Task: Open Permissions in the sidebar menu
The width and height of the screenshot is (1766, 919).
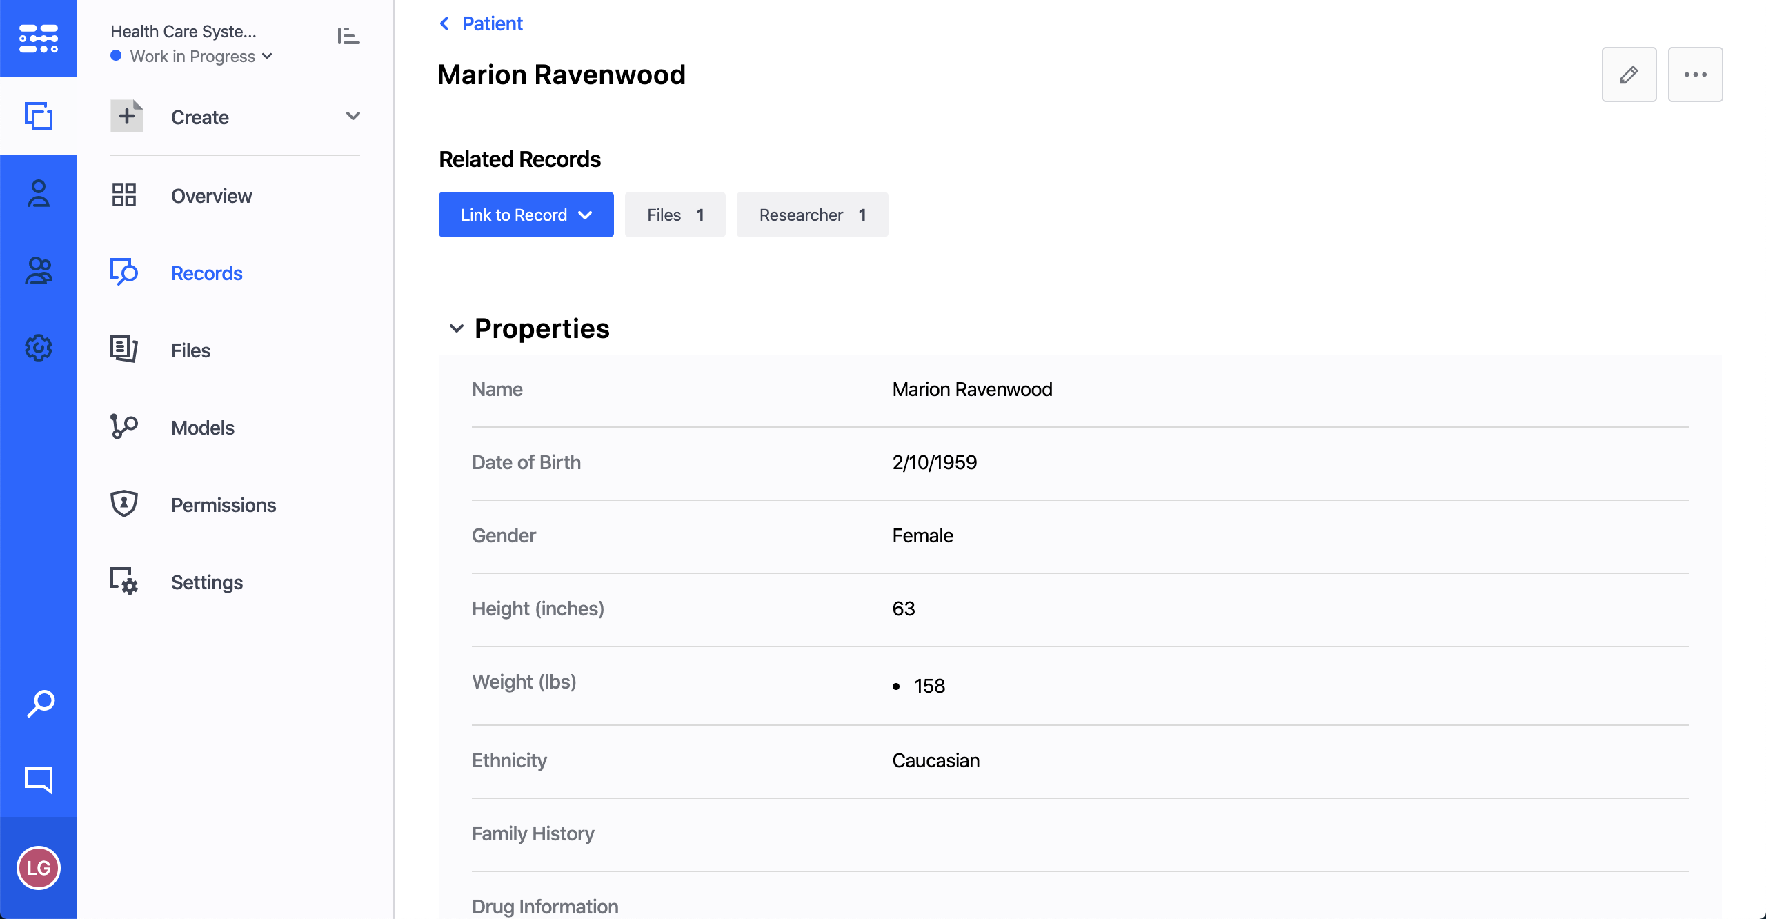Action: (x=224, y=505)
